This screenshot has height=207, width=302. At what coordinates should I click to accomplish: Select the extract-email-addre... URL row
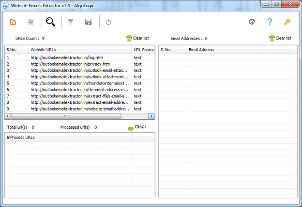click(79, 102)
